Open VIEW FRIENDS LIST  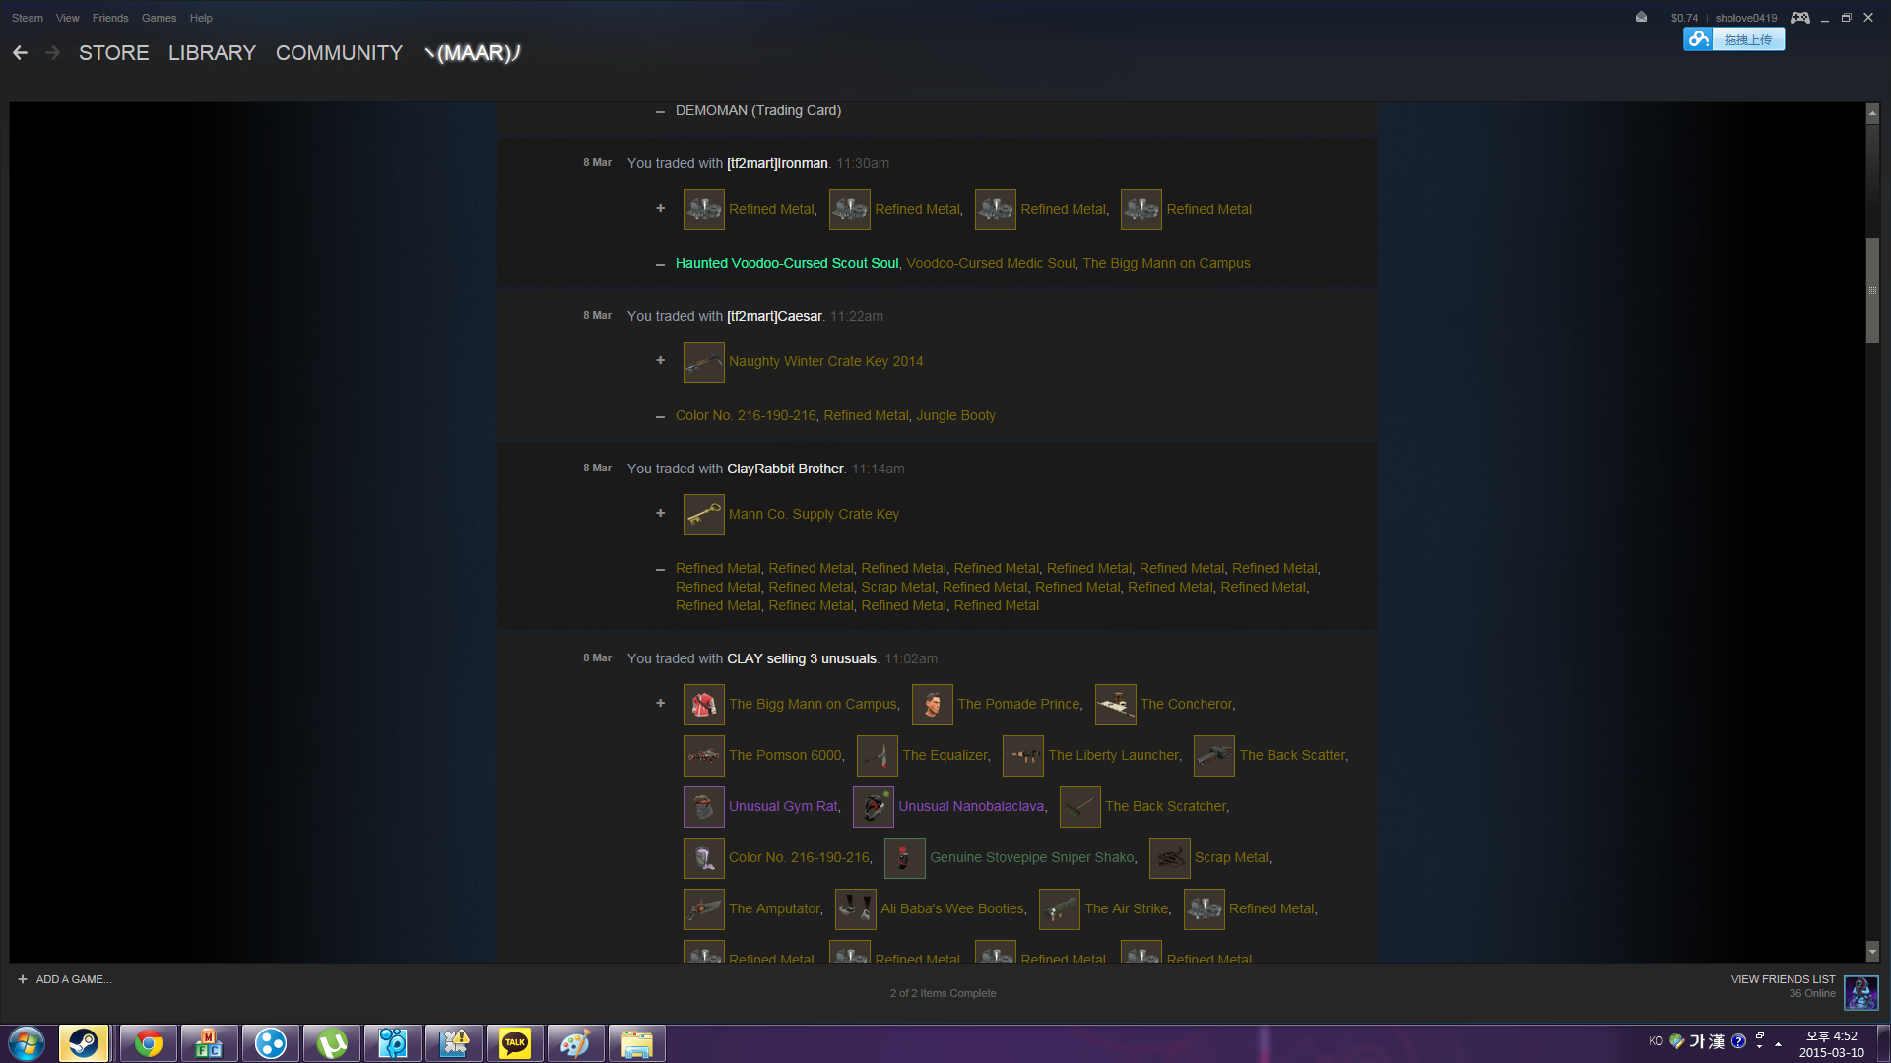point(1783,979)
